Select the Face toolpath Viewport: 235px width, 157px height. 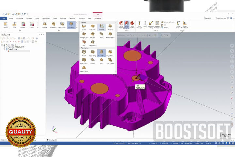coord(32,25)
